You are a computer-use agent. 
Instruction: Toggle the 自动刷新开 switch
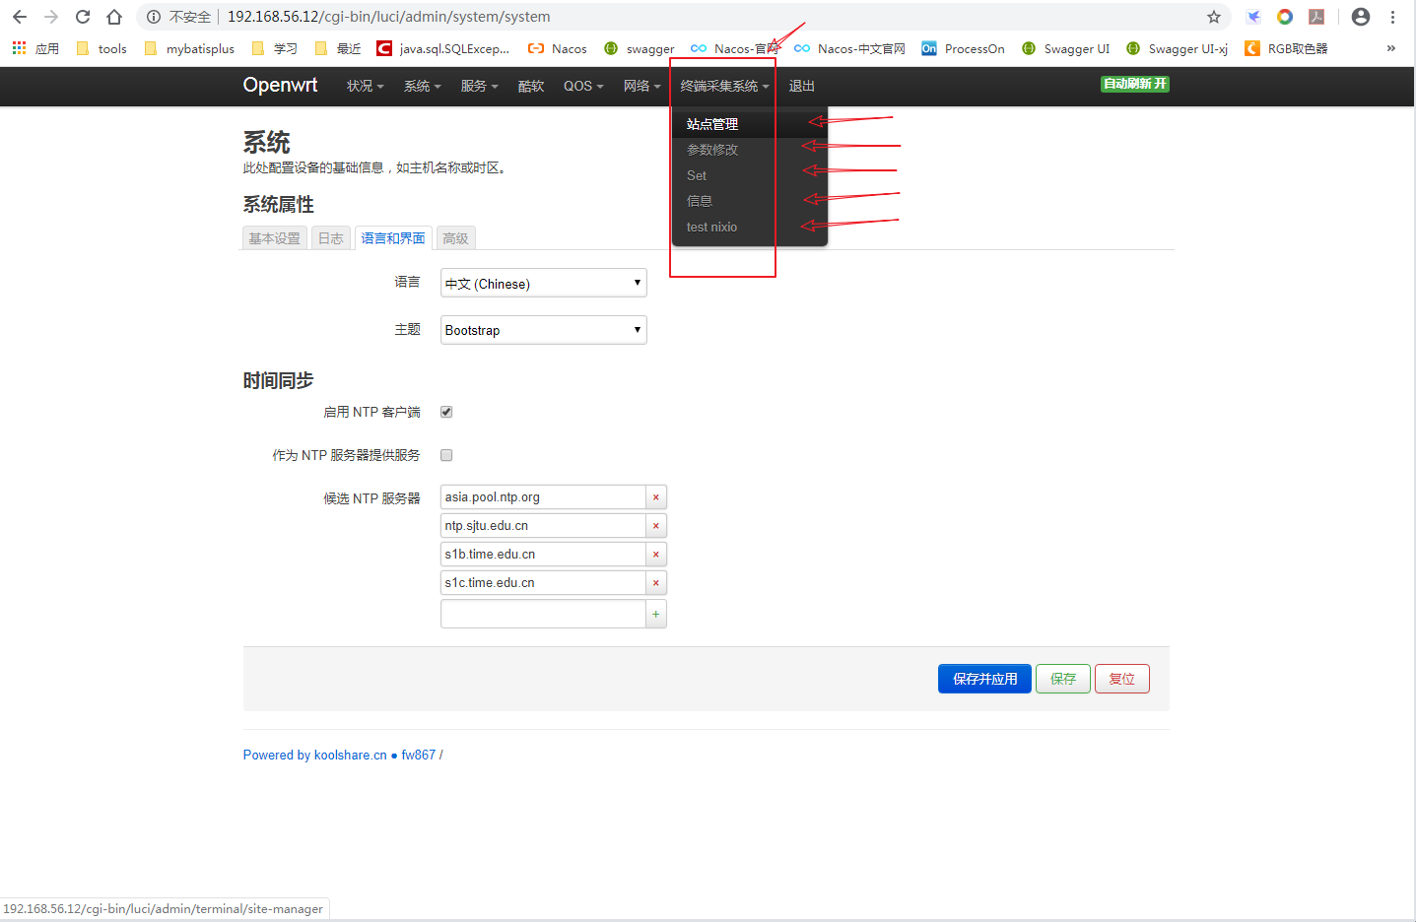pos(1134,84)
